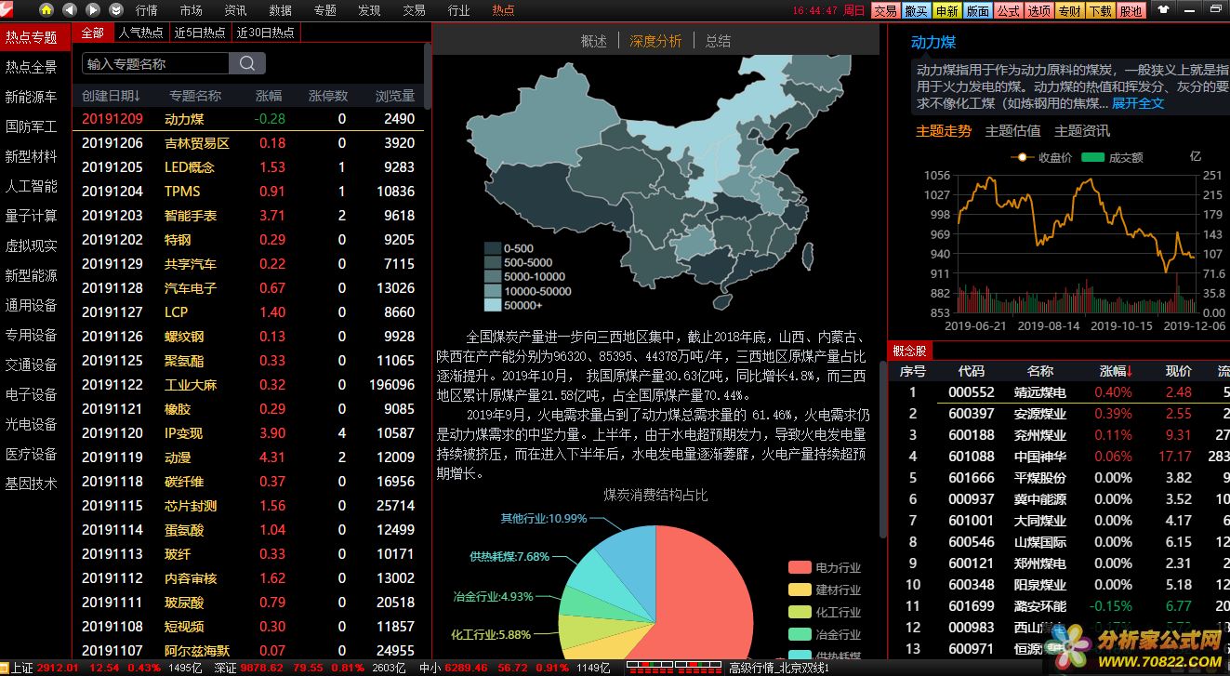Select 国防军工 in the left sidebar
1230x676 pixels.
point(32,126)
